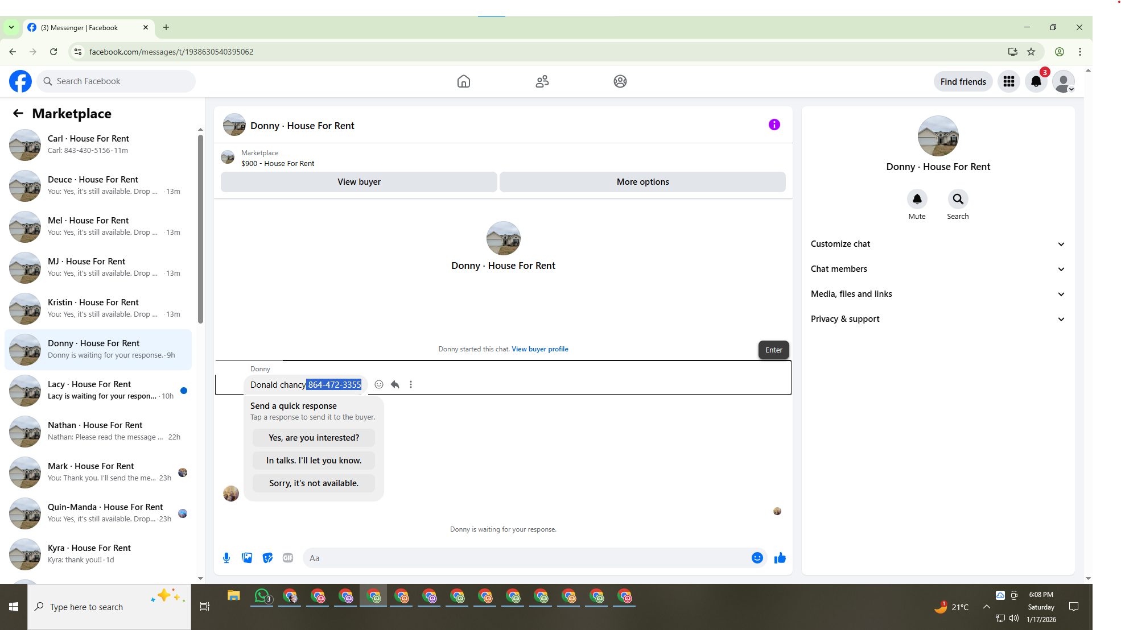1121x630 pixels.
Task: Open the Facebook apps grid menu
Action: pyautogui.click(x=1009, y=81)
